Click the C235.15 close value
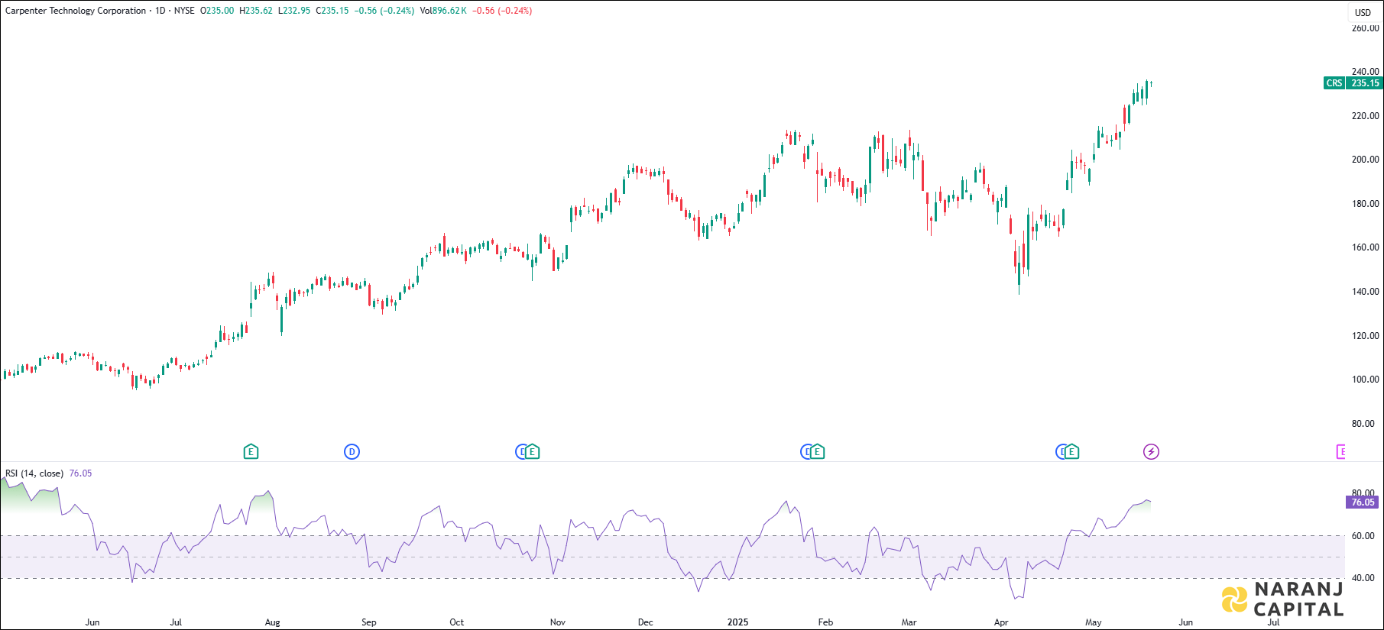Image resolution: width=1384 pixels, height=630 pixels. (332, 11)
